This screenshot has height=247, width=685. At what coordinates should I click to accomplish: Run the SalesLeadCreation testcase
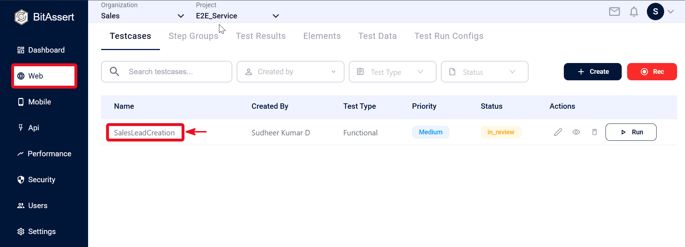tap(631, 132)
